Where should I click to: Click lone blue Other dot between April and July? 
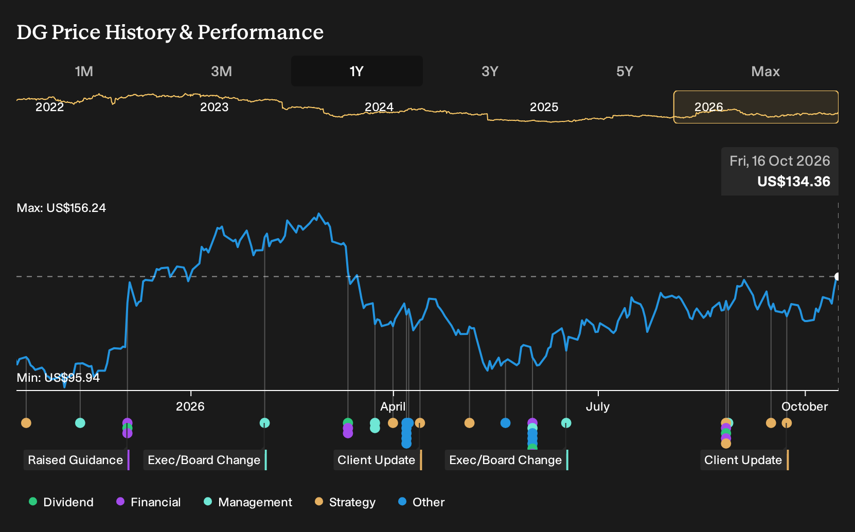coord(506,423)
